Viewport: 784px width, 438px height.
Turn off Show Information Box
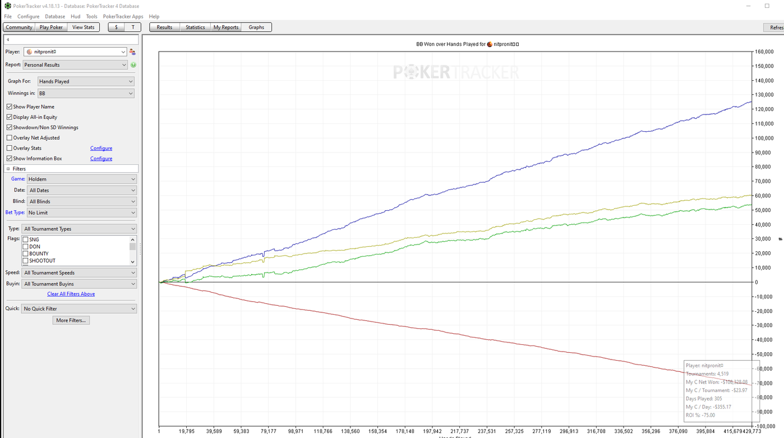point(9,159)
